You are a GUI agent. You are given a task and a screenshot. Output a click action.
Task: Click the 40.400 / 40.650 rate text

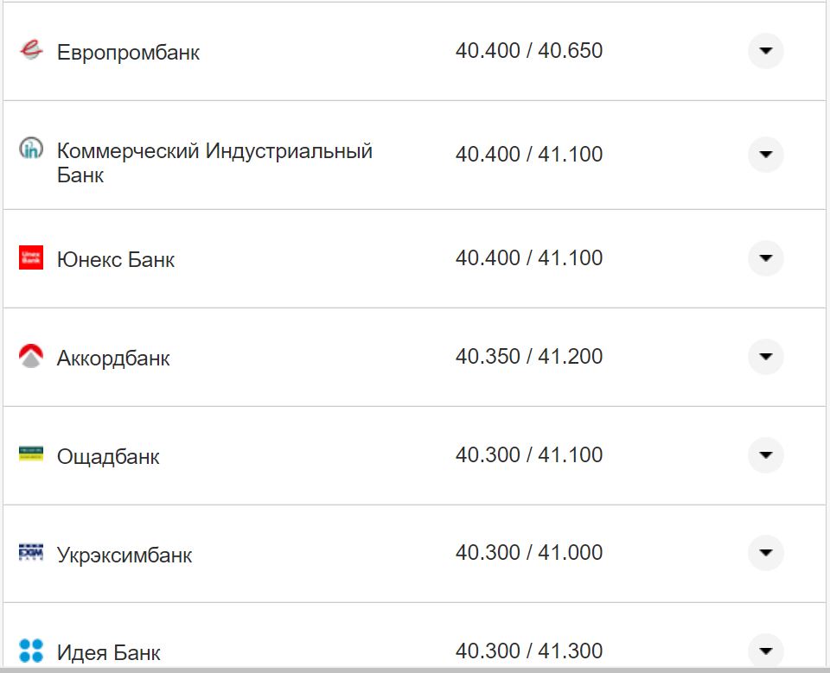click(530, 51)
